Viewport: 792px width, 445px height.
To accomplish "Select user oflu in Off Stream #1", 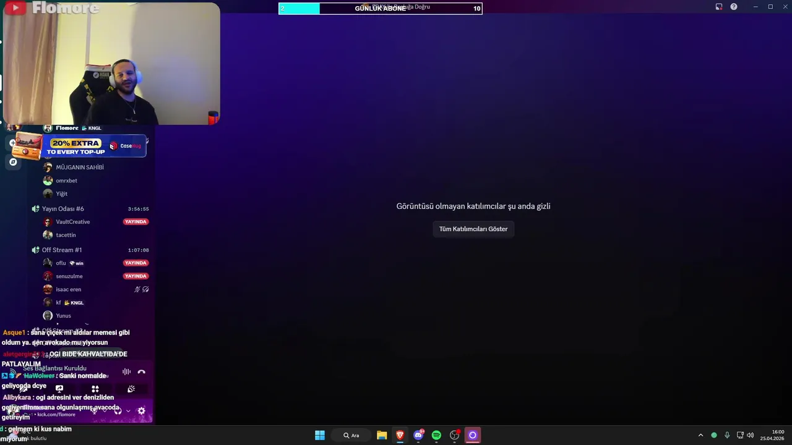I will (x=61, y=263).
